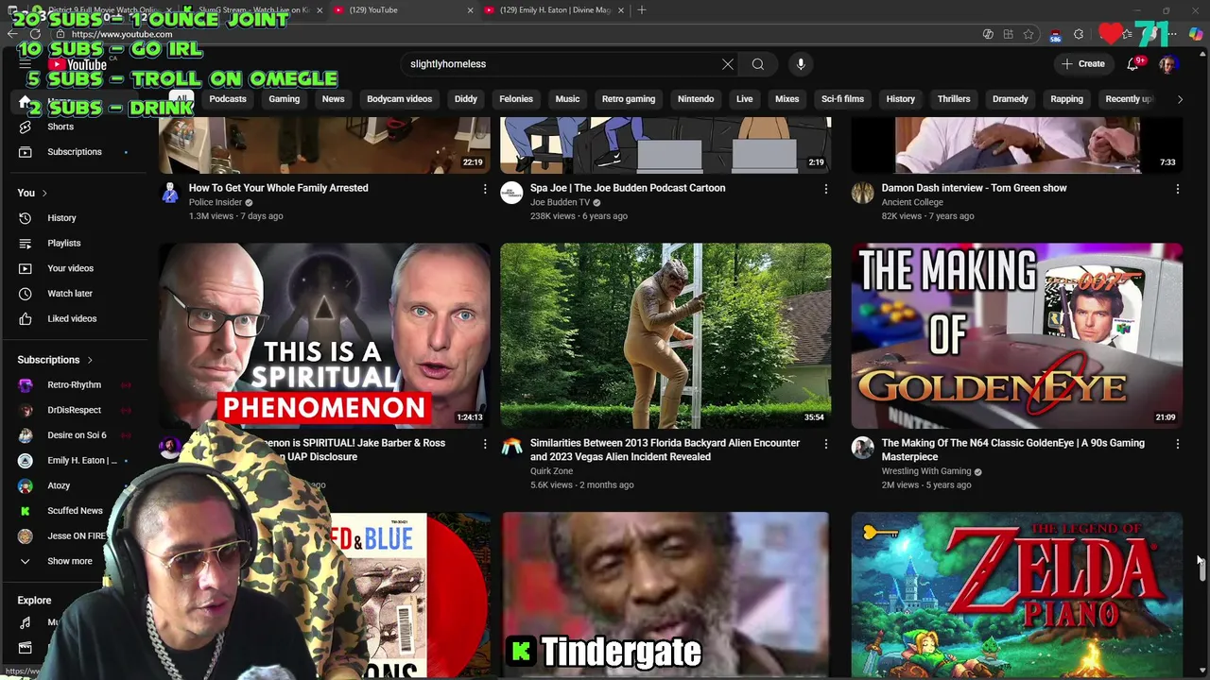This screenshot has width=1210, height=680.
Task: Open Police Insider channel avatar
Action: pos(170,194)
